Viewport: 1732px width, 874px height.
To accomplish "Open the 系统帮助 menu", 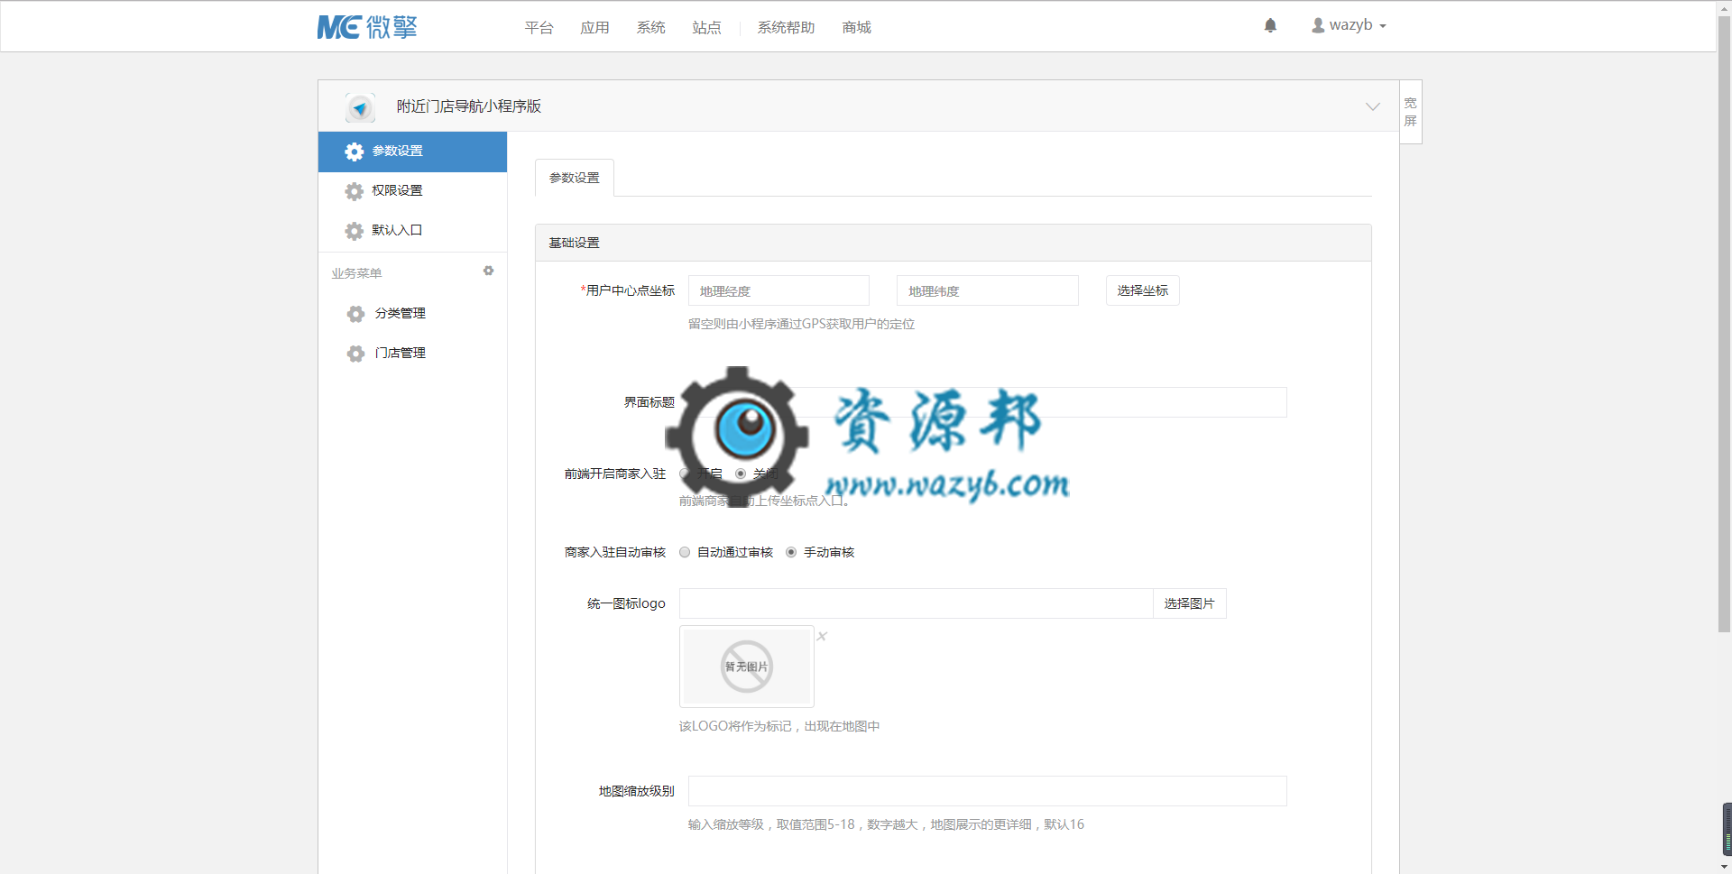I will (x=787, y=28).
